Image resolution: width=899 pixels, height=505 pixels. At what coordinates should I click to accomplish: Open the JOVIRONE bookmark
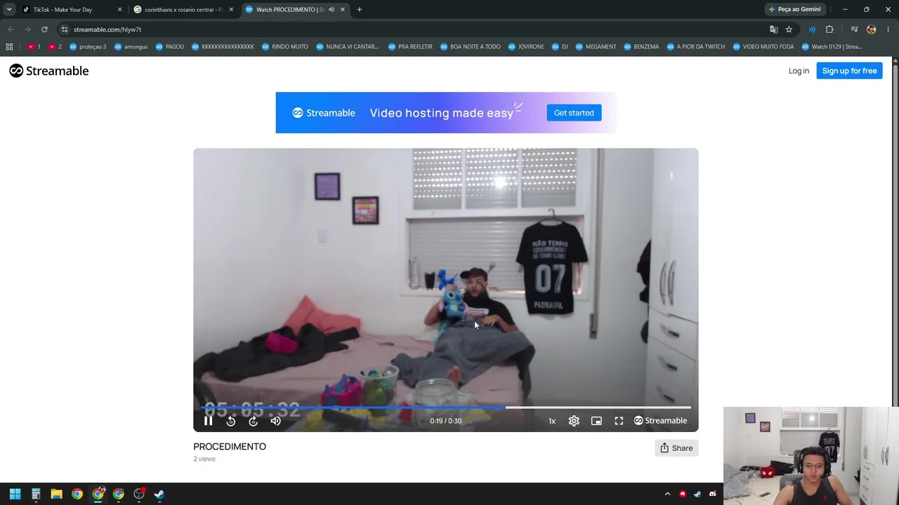(x=526, y=47)
